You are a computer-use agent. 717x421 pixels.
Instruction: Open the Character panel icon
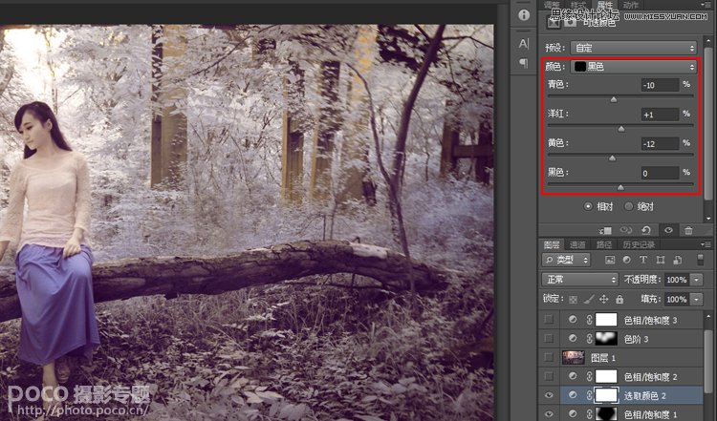click(523, 43)
